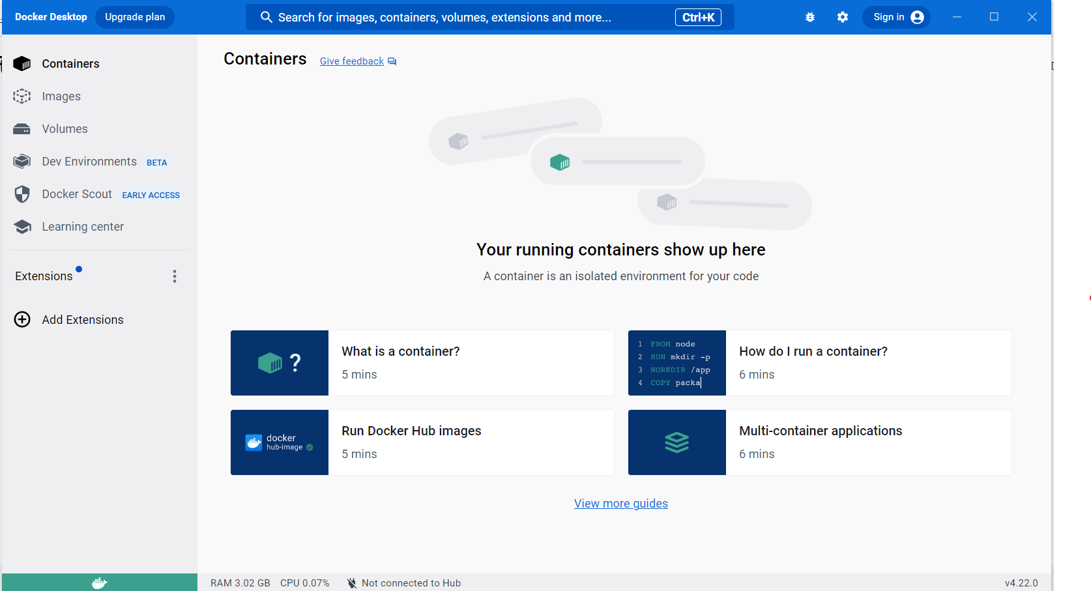Click the Dev Environments icon

point(22,162)
